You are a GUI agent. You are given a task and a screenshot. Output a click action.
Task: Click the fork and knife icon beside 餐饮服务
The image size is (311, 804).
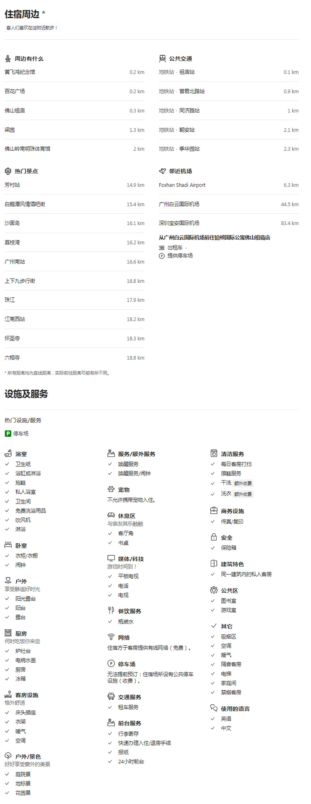click(111, 611)
